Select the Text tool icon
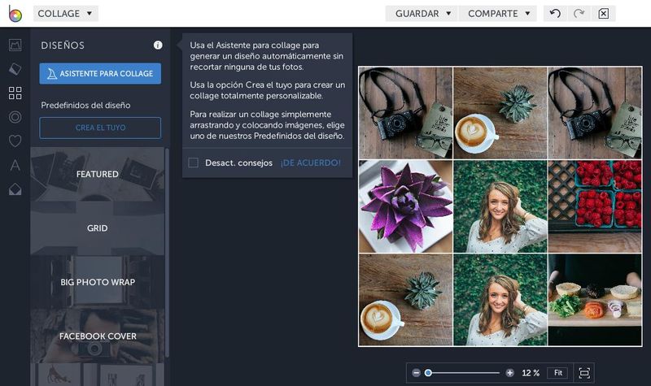 pos(15,166)
